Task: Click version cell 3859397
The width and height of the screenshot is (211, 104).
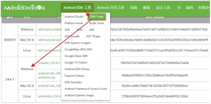Action: [x=10, y=40]
